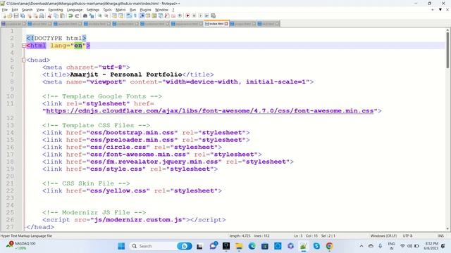Viewport: 451px width, 253px height.
Task: Click the Copy toolbar icon
Action: click(x=56, y=15)
